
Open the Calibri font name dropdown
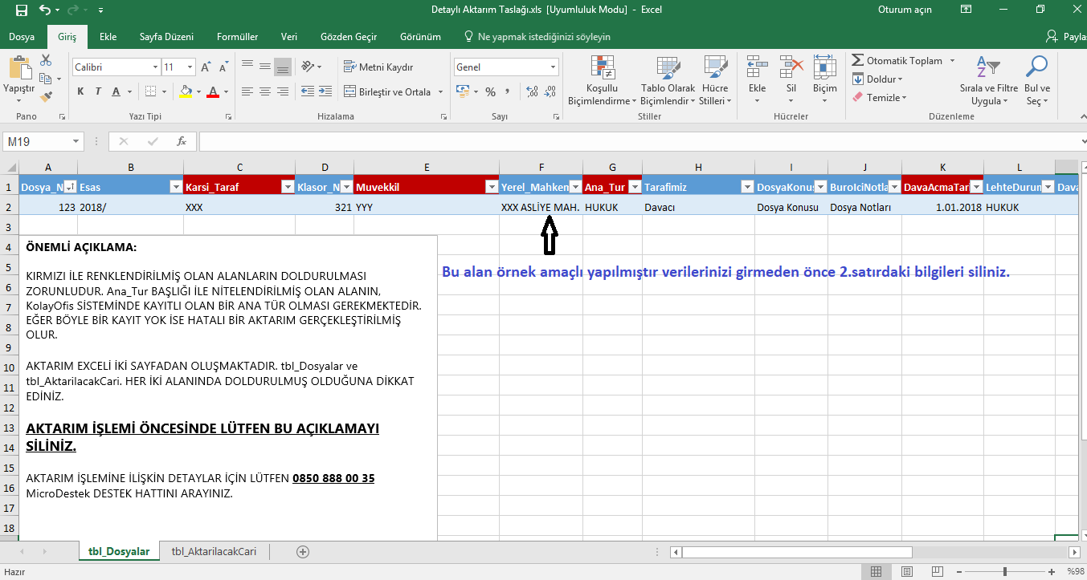pos(153,67)
